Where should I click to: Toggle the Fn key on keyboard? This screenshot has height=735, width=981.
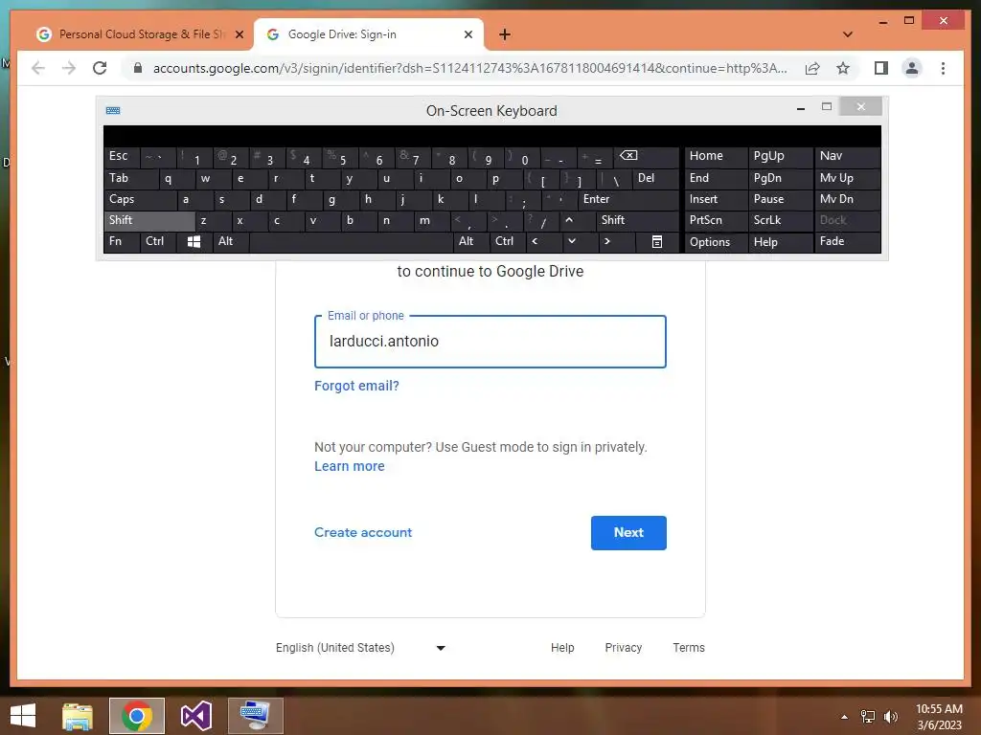click(122, 241)
